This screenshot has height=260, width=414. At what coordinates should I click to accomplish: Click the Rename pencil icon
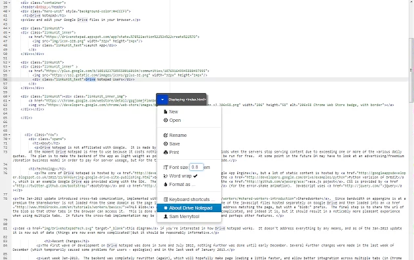tap(166, 135)
